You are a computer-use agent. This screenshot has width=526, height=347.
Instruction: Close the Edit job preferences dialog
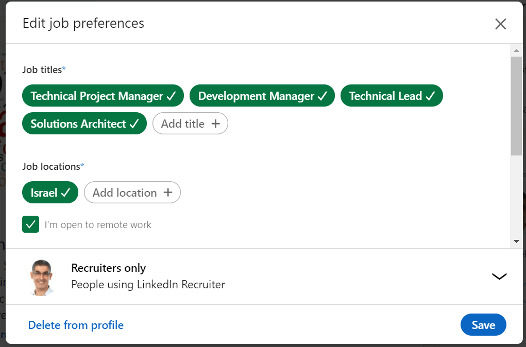pos(500,24)
